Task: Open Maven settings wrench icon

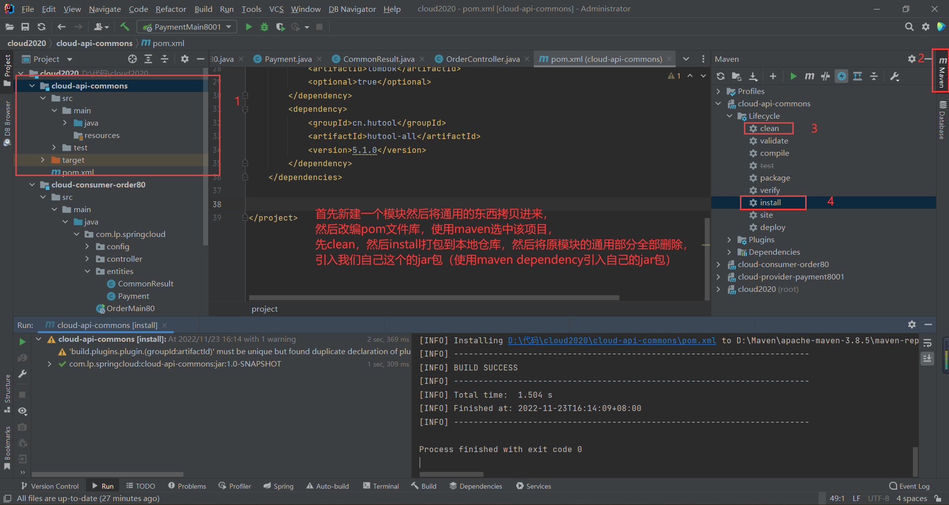Action: tap(895, 76)
